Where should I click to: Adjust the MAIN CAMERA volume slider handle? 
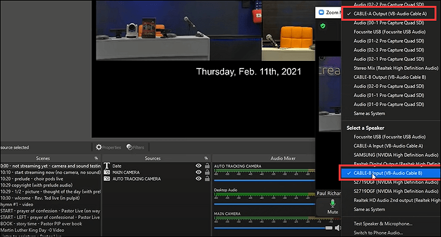[329, 228]
